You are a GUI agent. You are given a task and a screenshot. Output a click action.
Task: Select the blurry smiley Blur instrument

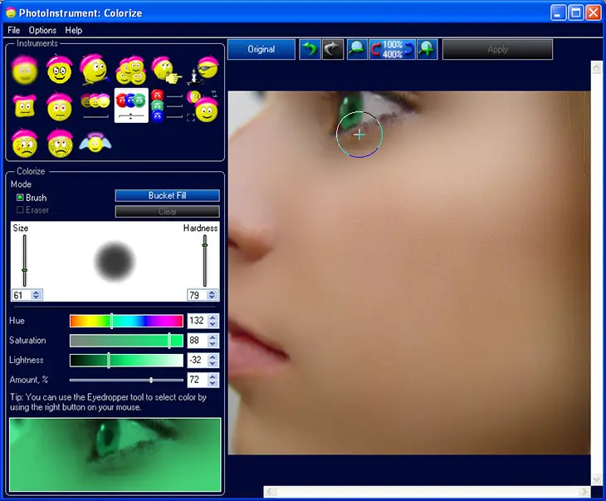click(x=25, y=70)
